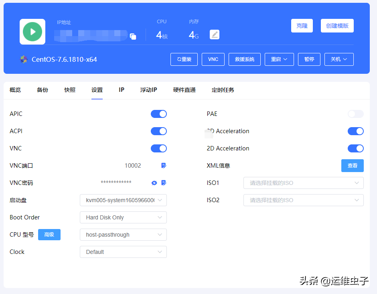Click the 重装 (reinstall) icon button
Viewport: 377px width, 294px height.
[x=184, y=59]
